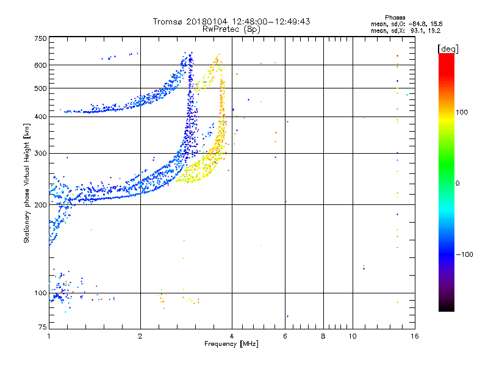
Task: Click the x-axis tick label '1'
Action: [49, 336]
